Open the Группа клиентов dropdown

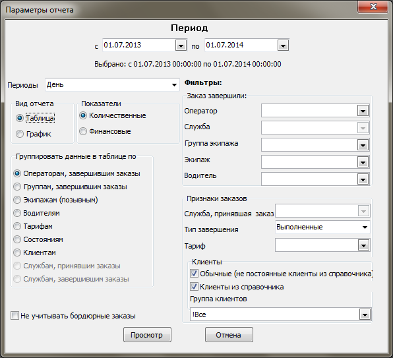click(365, 314)
